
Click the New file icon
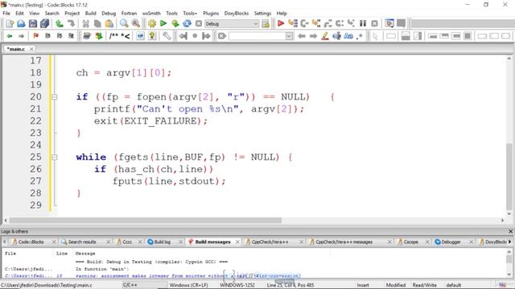click(10, 23)
